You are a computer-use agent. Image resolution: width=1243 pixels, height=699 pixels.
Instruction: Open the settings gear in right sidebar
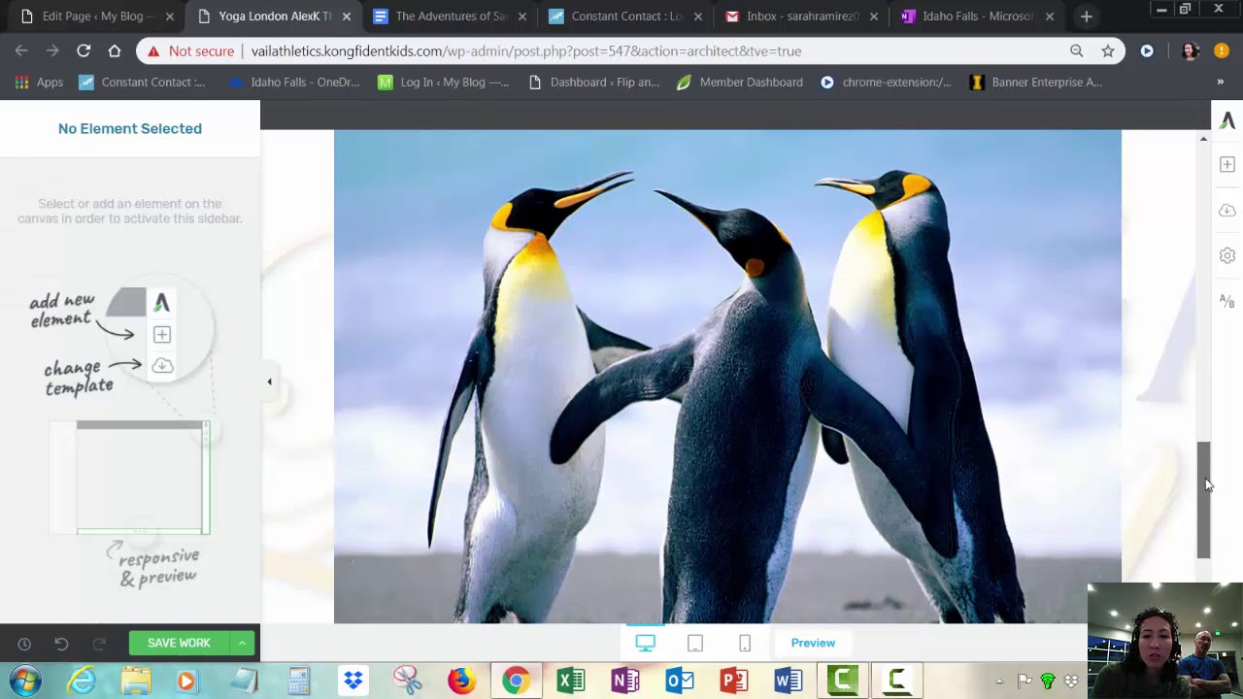click(x=1227, y=255)
